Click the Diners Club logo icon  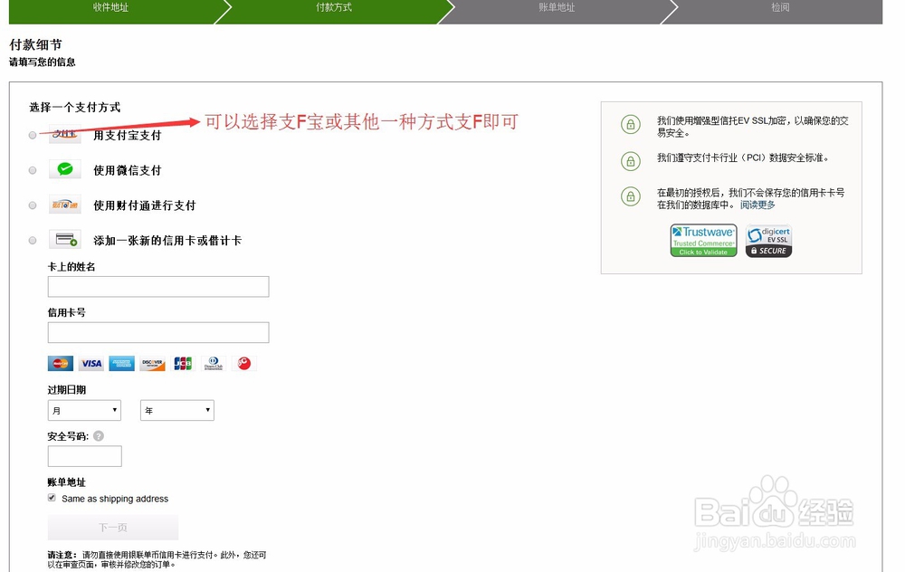pyautogui.click(x=212, y=363)
